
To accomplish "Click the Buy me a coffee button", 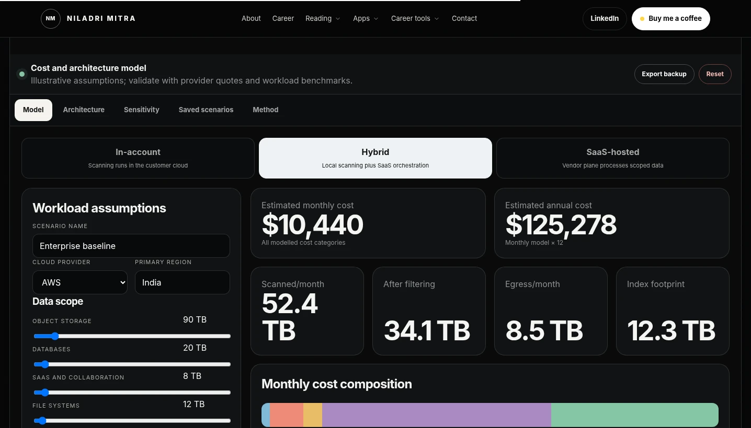I will click(671, 19).
